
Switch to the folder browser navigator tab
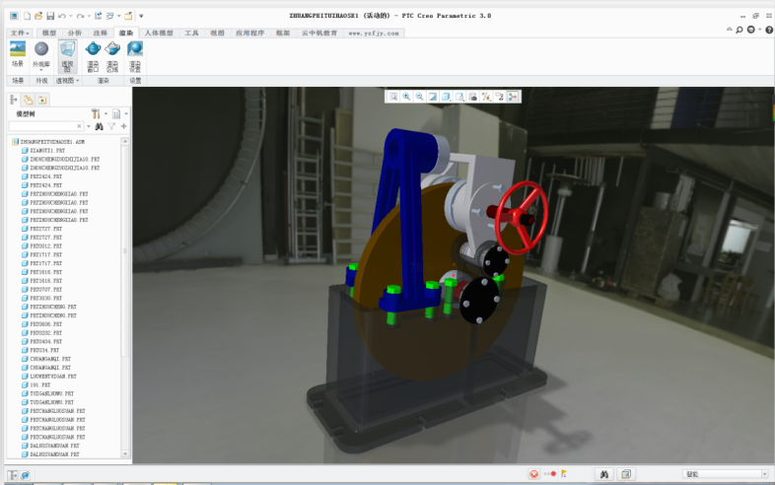pyautogui.click(x=29, y=100)
